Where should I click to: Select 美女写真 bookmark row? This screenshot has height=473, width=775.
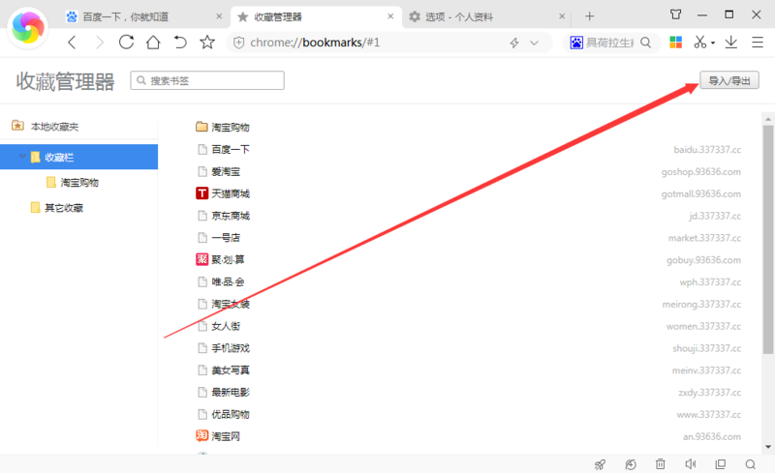[x=468, y=370]
